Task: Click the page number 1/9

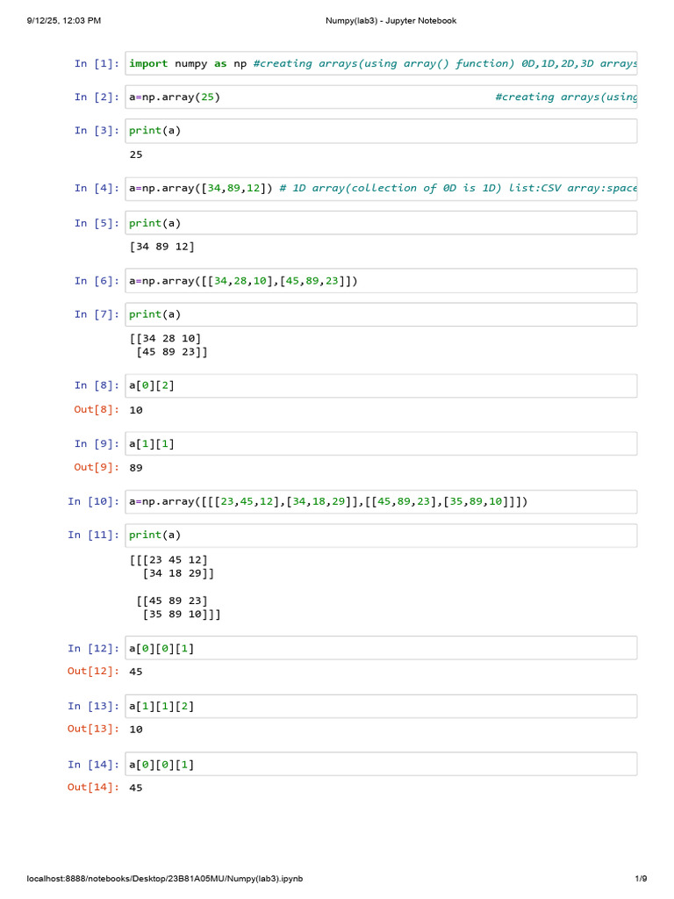Action: coord(641,878)
